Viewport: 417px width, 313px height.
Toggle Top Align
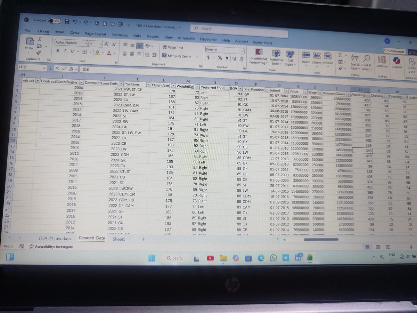pyautogui.click(x=125, y=45)
